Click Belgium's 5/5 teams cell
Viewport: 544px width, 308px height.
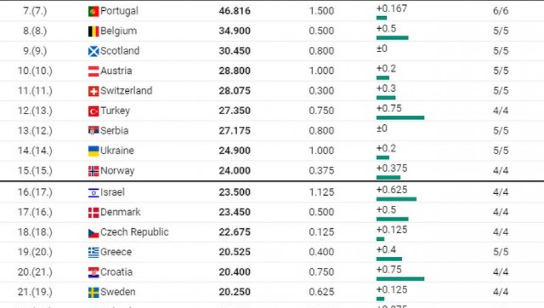tap(500, 31)
